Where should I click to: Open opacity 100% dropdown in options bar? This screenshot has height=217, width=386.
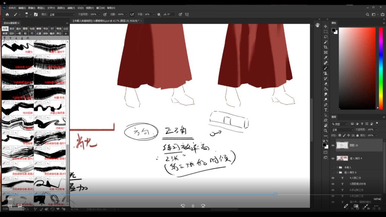coord(100,15)
